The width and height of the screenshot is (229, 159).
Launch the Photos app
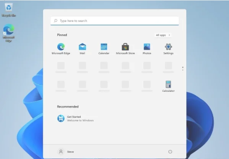pos(147,49)
